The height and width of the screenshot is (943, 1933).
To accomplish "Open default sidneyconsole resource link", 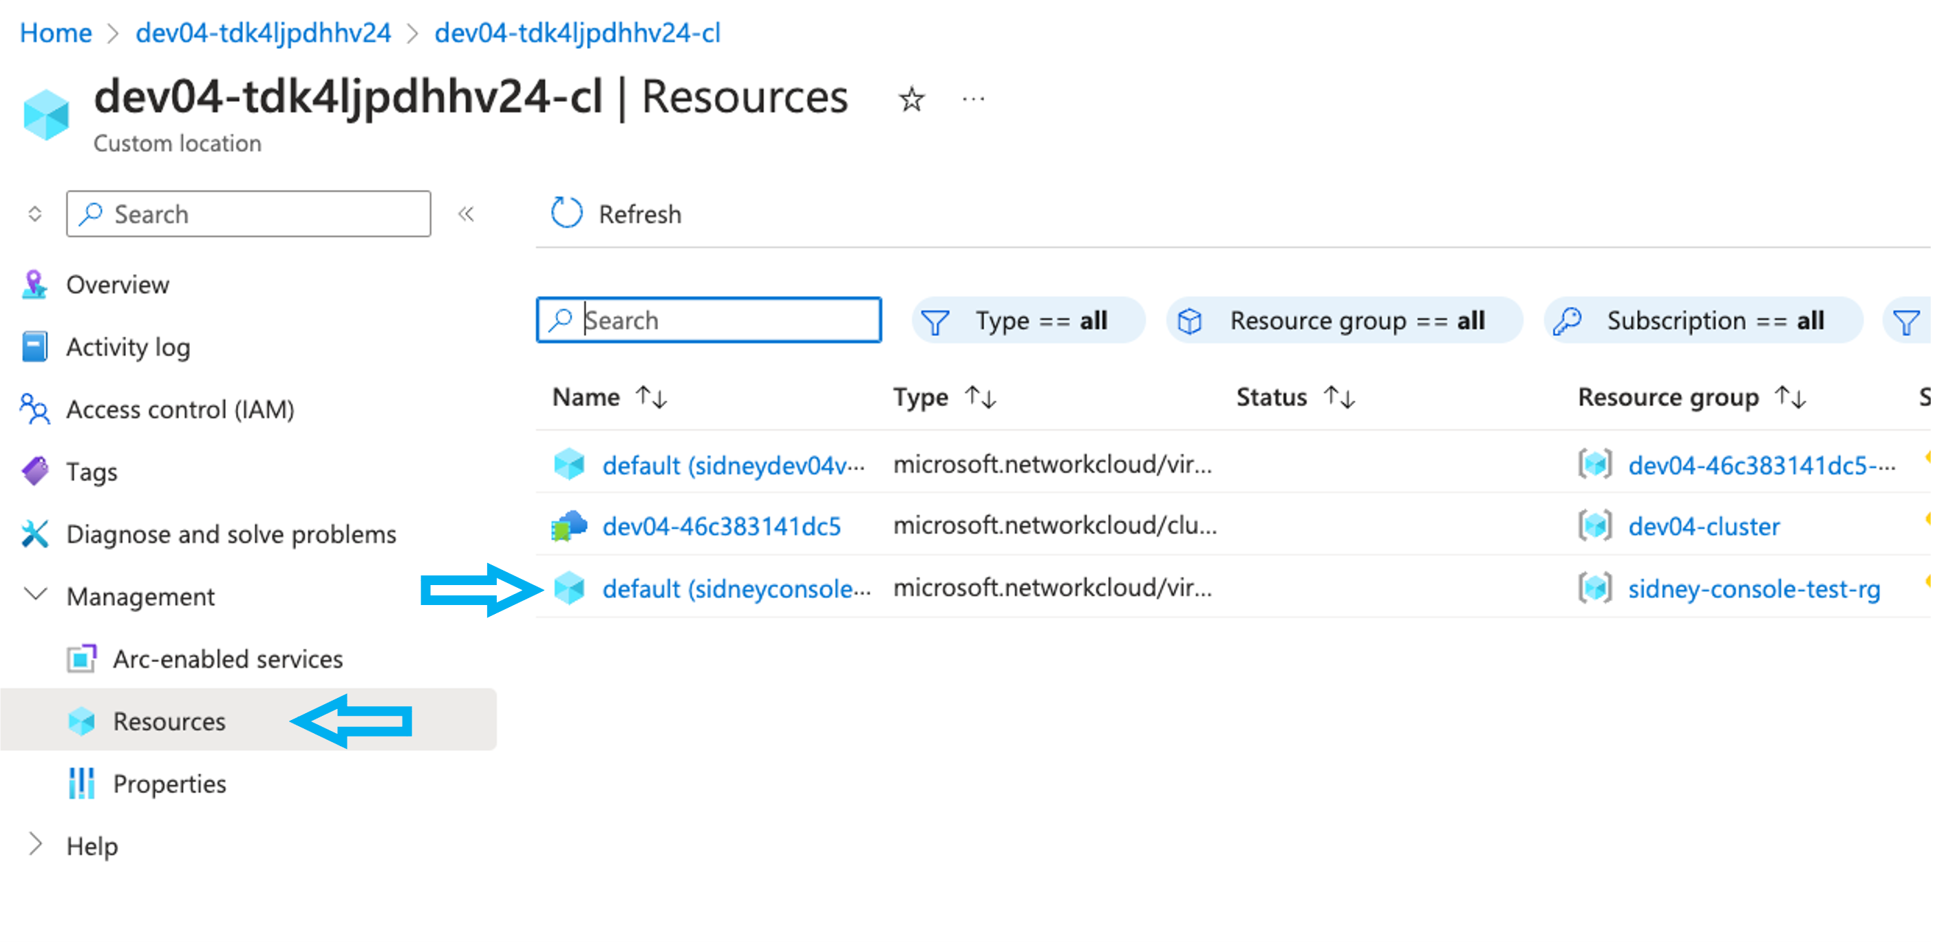I will point(737,586).
